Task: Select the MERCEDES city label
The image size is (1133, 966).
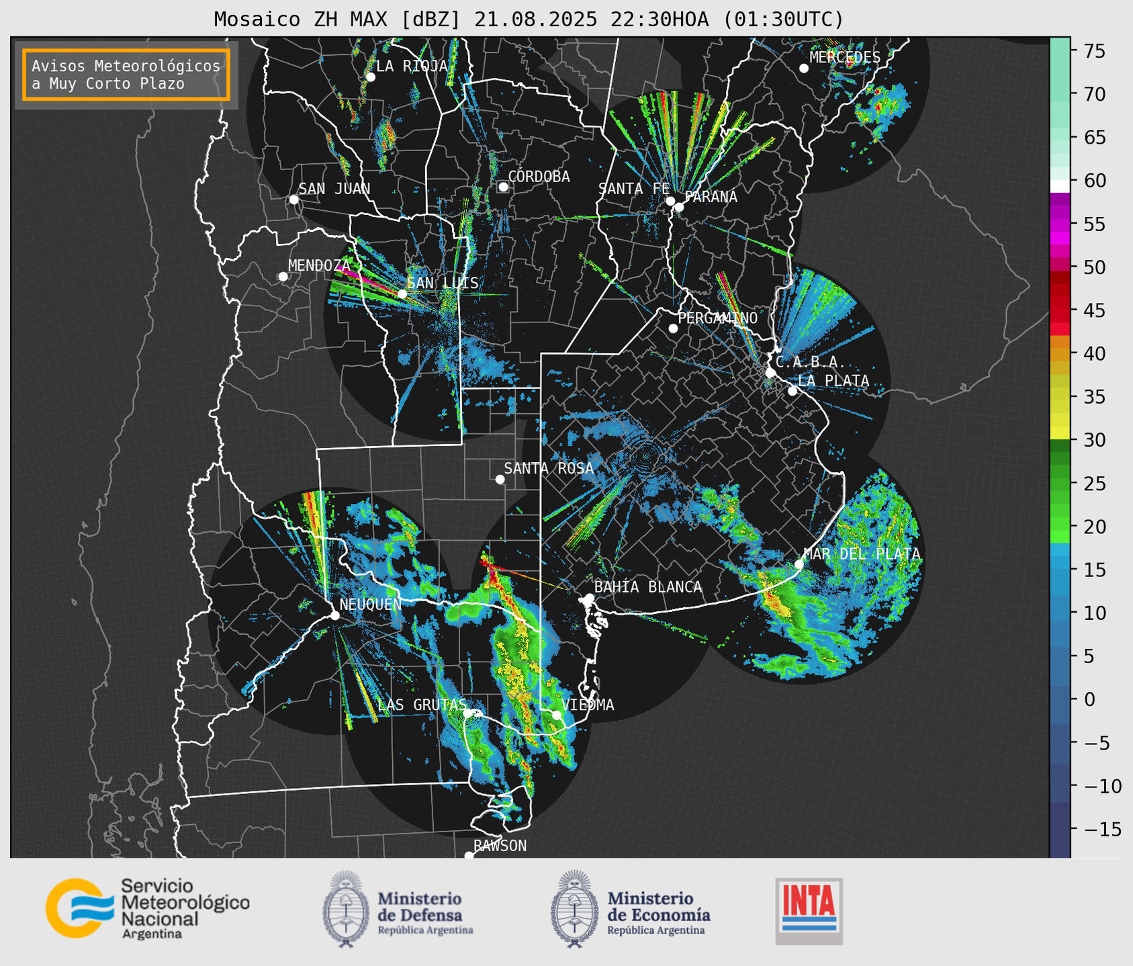Action: click(845, 58)
